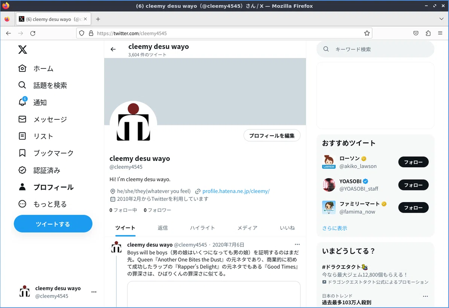This screenshot has width=449, height=308.
Task: Open the Pocket save icon
Action: point(416,33)
